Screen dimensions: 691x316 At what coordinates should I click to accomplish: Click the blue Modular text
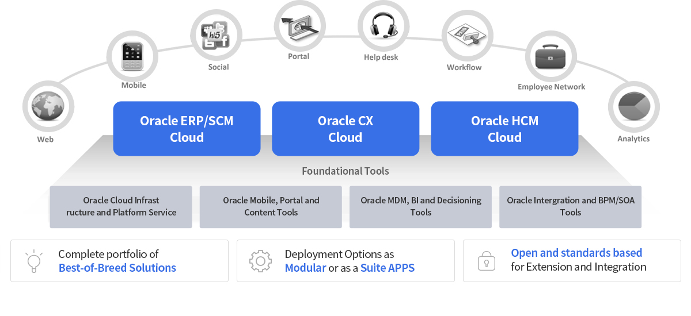point(305,268)
